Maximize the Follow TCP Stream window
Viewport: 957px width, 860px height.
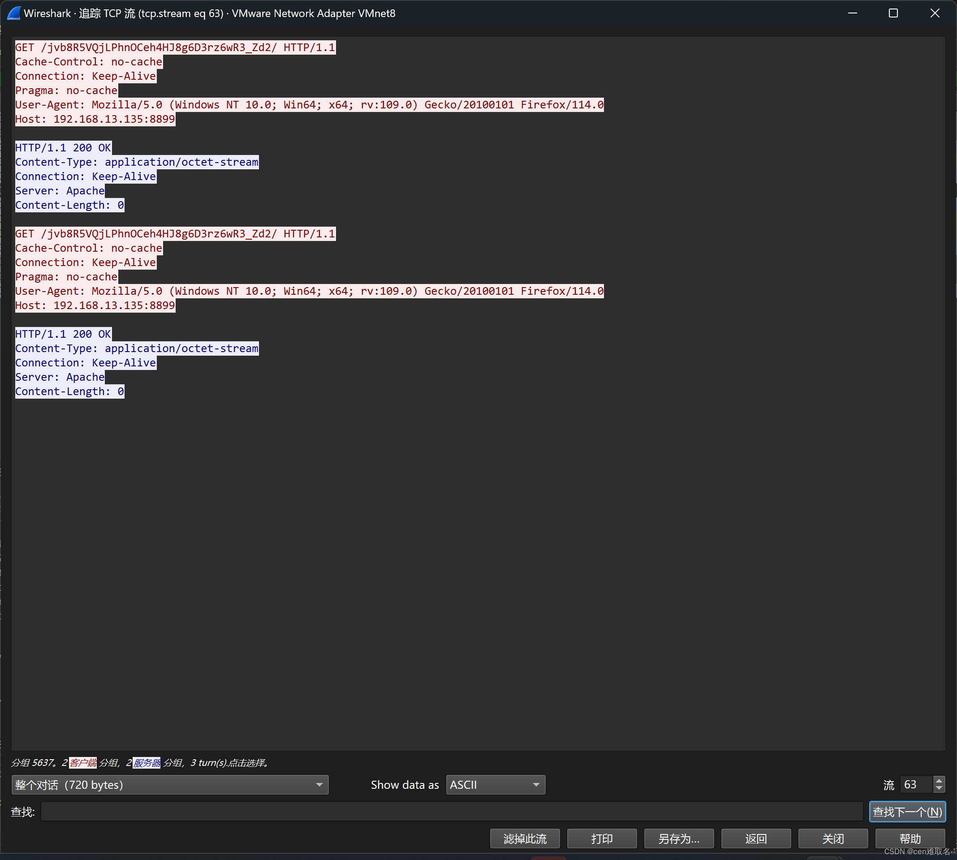point(893,13)
